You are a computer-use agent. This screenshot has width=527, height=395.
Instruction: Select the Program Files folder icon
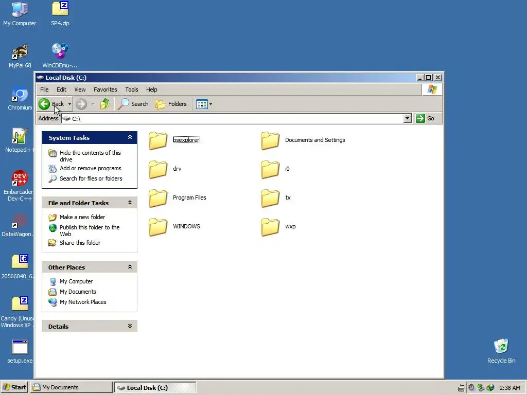158,198
